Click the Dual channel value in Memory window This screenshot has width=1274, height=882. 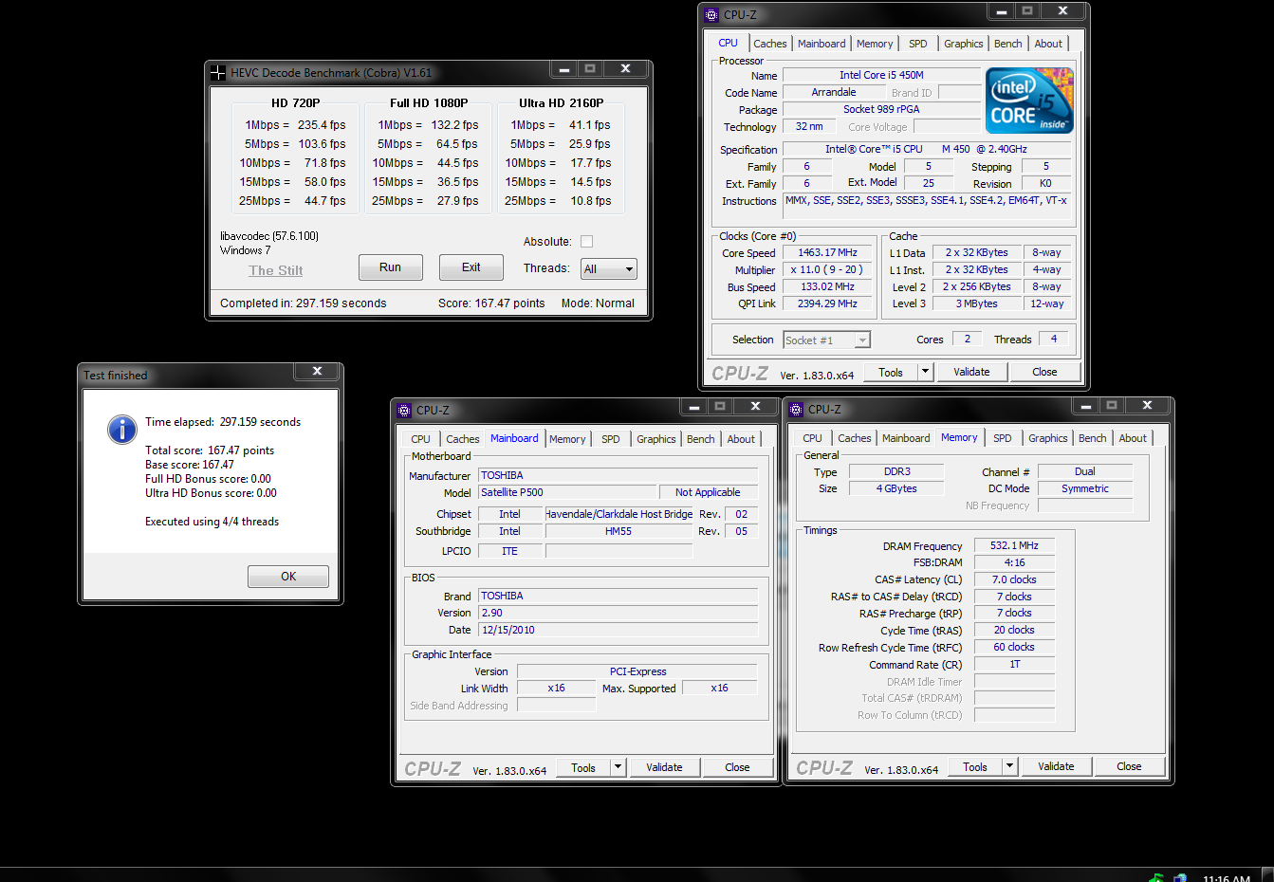click(1085, 471)
